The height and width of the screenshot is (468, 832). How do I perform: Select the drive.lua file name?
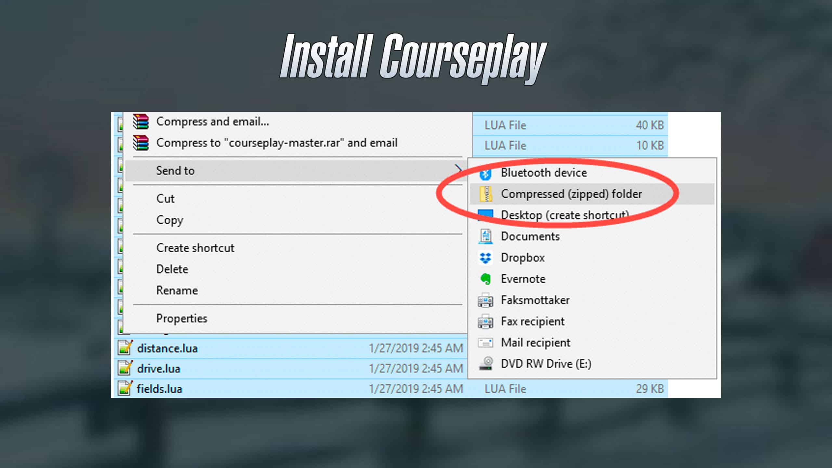tap(158, 369)
